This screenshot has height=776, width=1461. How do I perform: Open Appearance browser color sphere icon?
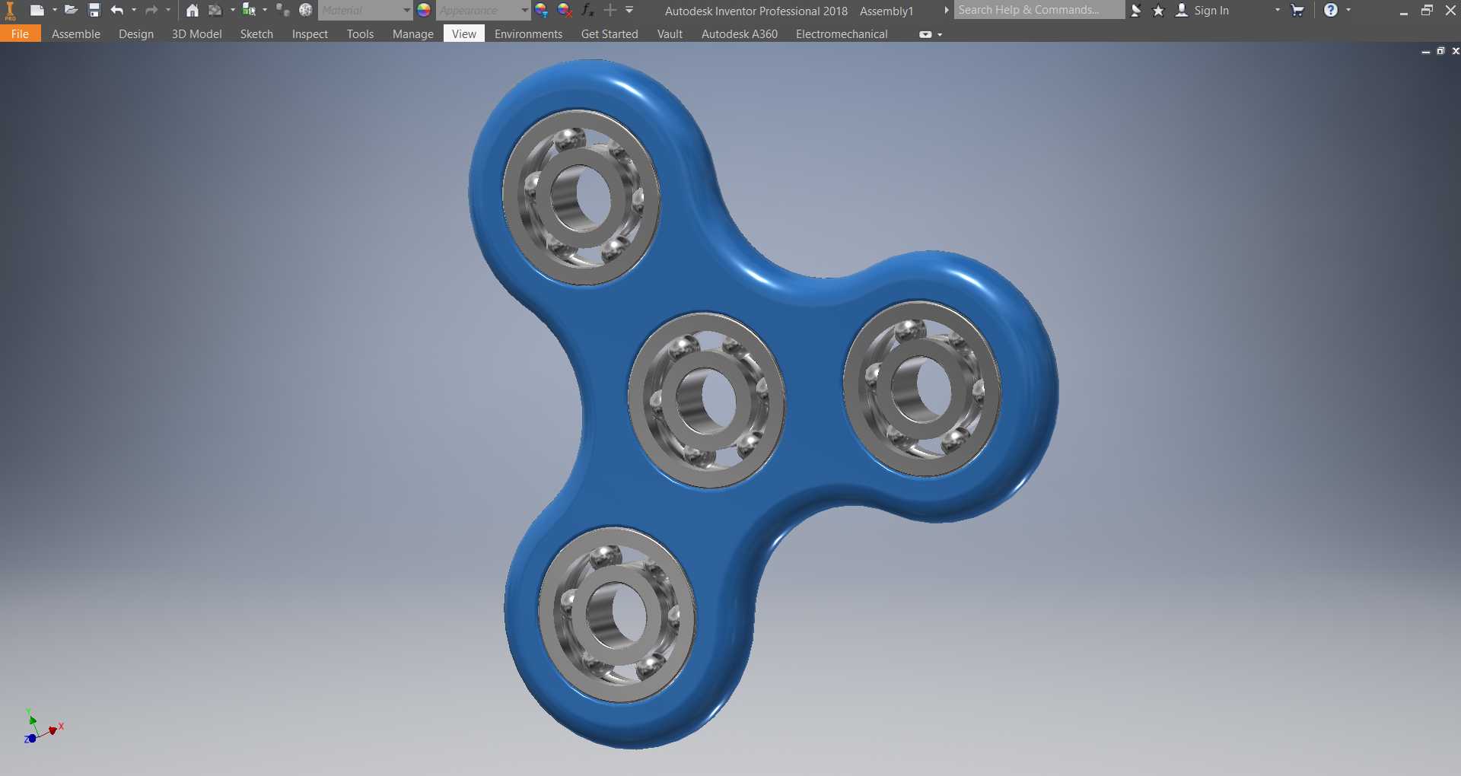424,10
